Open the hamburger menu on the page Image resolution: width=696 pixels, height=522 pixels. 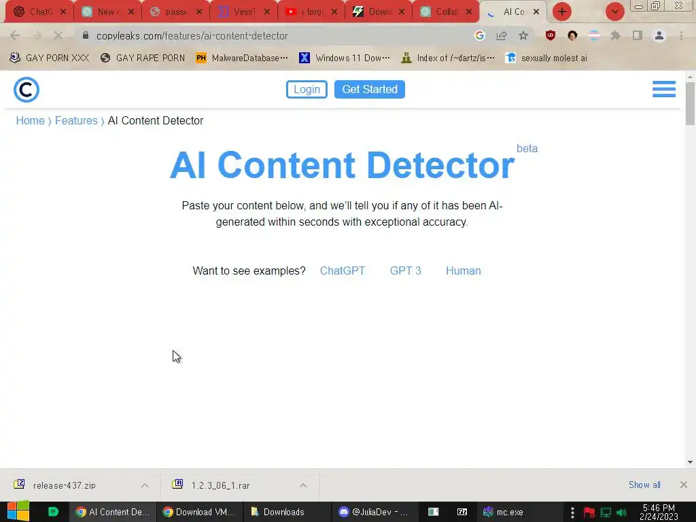(663, 89)
